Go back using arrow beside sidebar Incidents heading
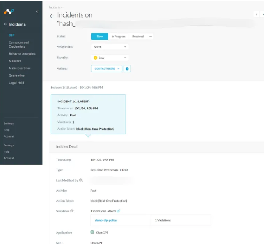Viewport: 270px width, 247px height. [5, 24]
